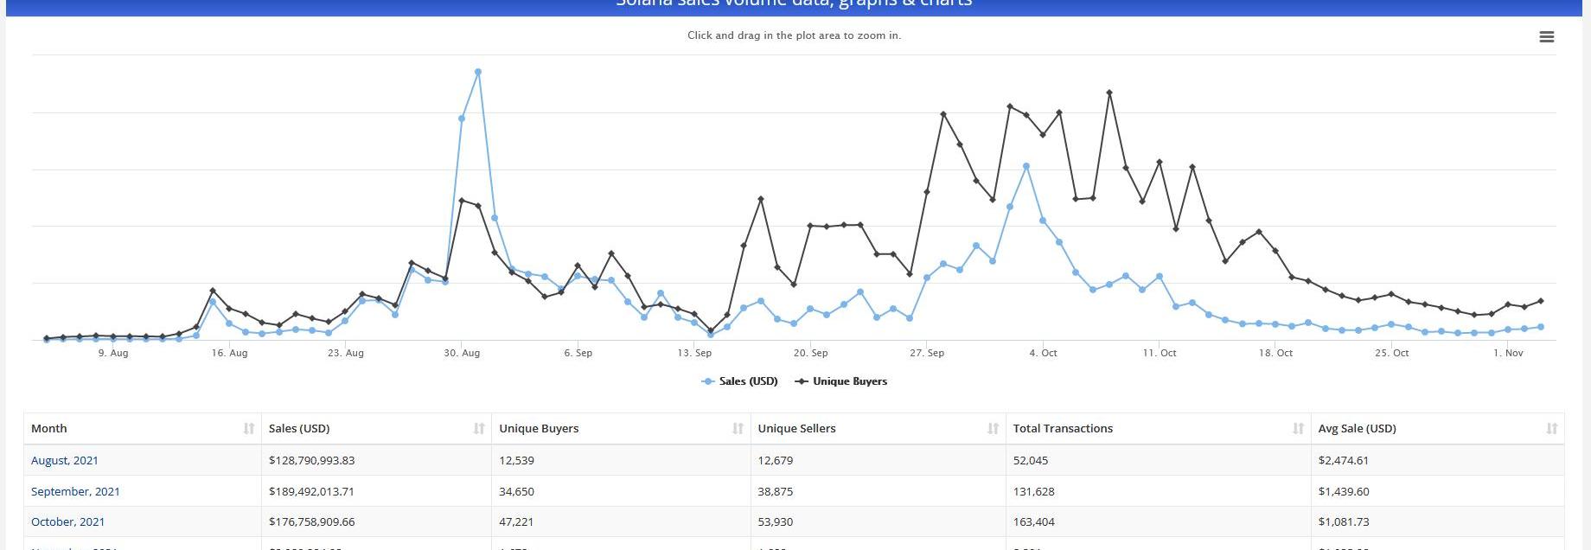Select the '25. Oct' x-axis label
Image resolution: width=1591 pixels, height=550 pixels.
(x=1392, y=353)
